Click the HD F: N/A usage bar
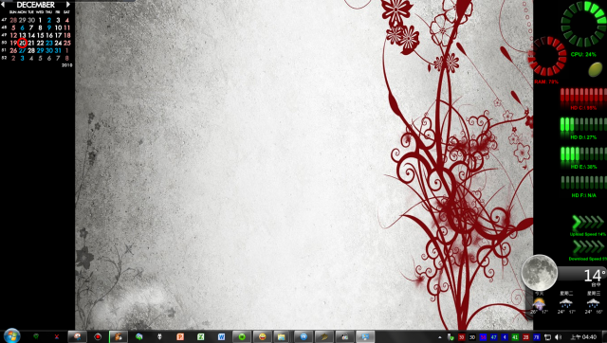The width and height of the screenshot is (607, 343). 583,183
